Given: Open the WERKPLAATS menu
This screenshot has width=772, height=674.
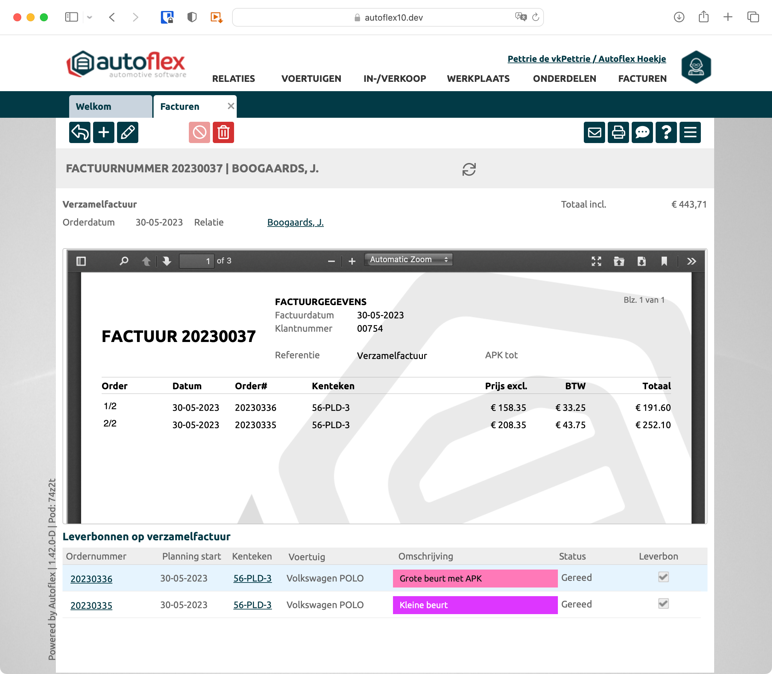Looking at the screenshot, I should 478,79.
